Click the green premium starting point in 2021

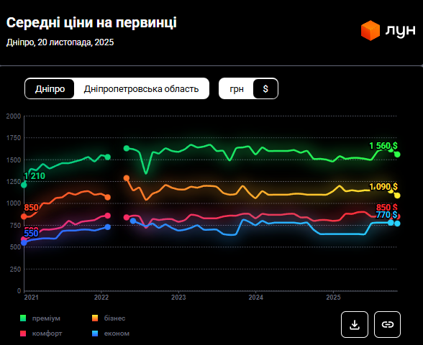[24, 185]
